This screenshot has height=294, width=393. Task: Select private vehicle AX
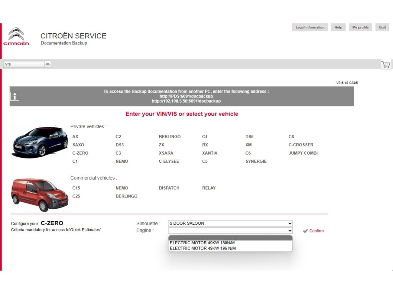point(75,137)
